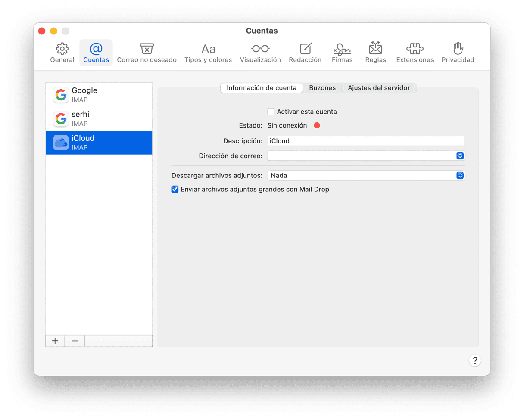Close the Cuentas window with red button

42,31
